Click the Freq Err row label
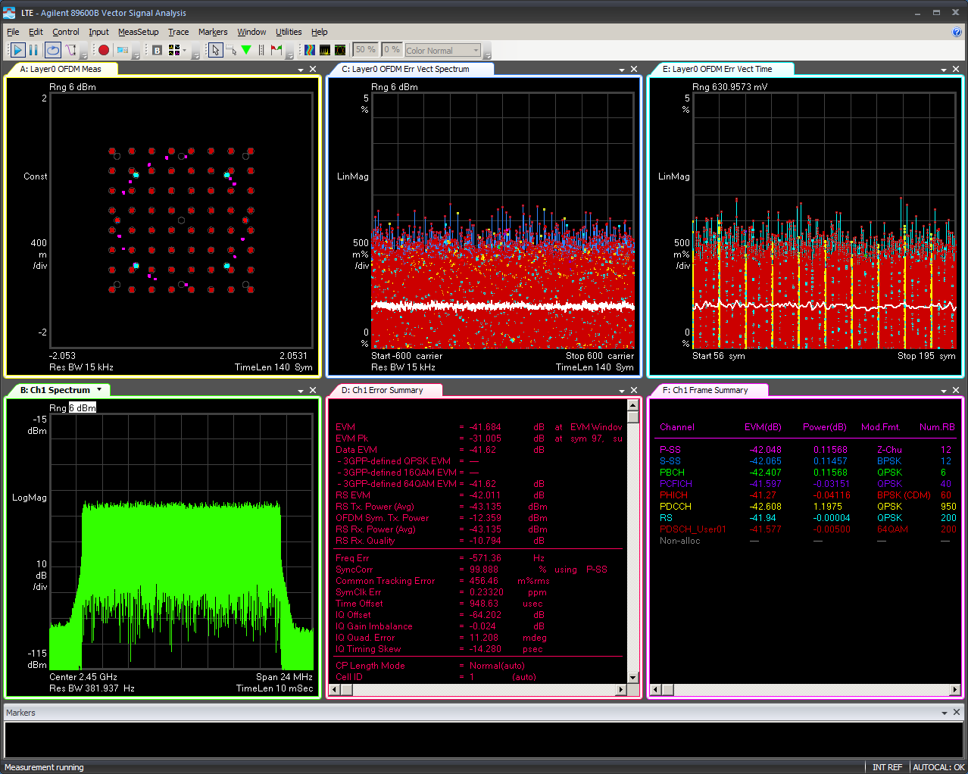Image resolution: width=968 pixels, height=774 pixels. coord(352,558)
